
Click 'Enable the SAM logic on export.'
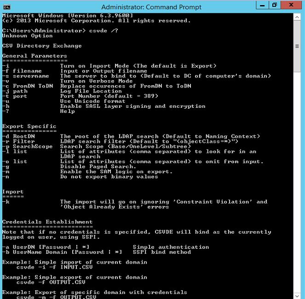click(116, 172)
